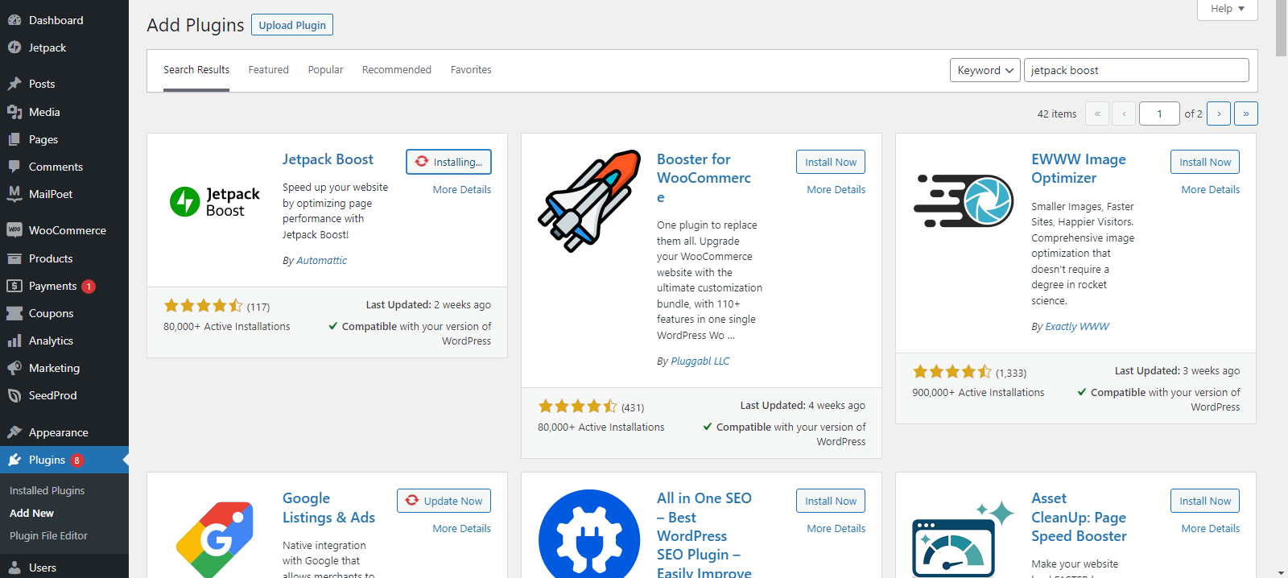The image size is (1288, 578).
Task: Click the SeedProd leaf icon
Action: click(14, 395)
